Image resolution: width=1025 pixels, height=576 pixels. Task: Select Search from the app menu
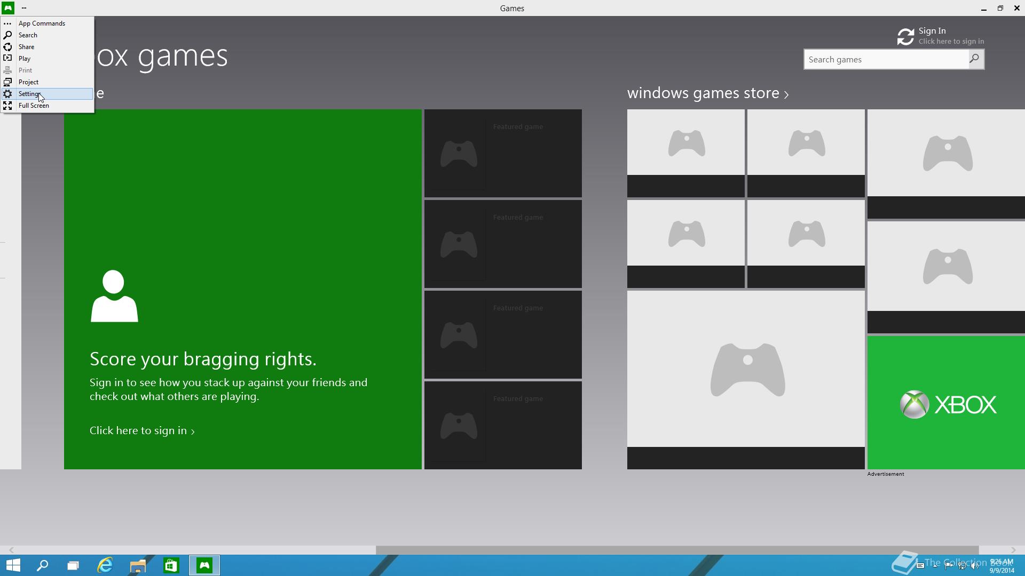47,35
